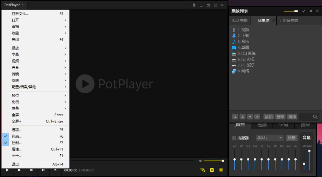
Task: Move playlist item down one
Action: tap(250, 117)
